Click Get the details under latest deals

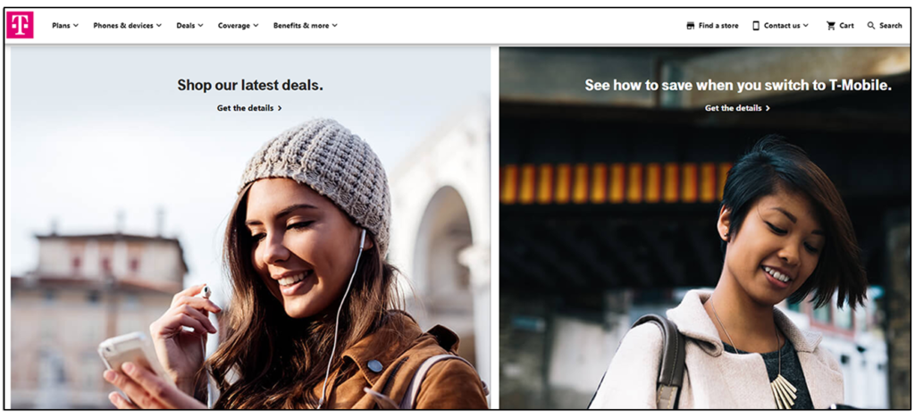click(x=244, y=108)
